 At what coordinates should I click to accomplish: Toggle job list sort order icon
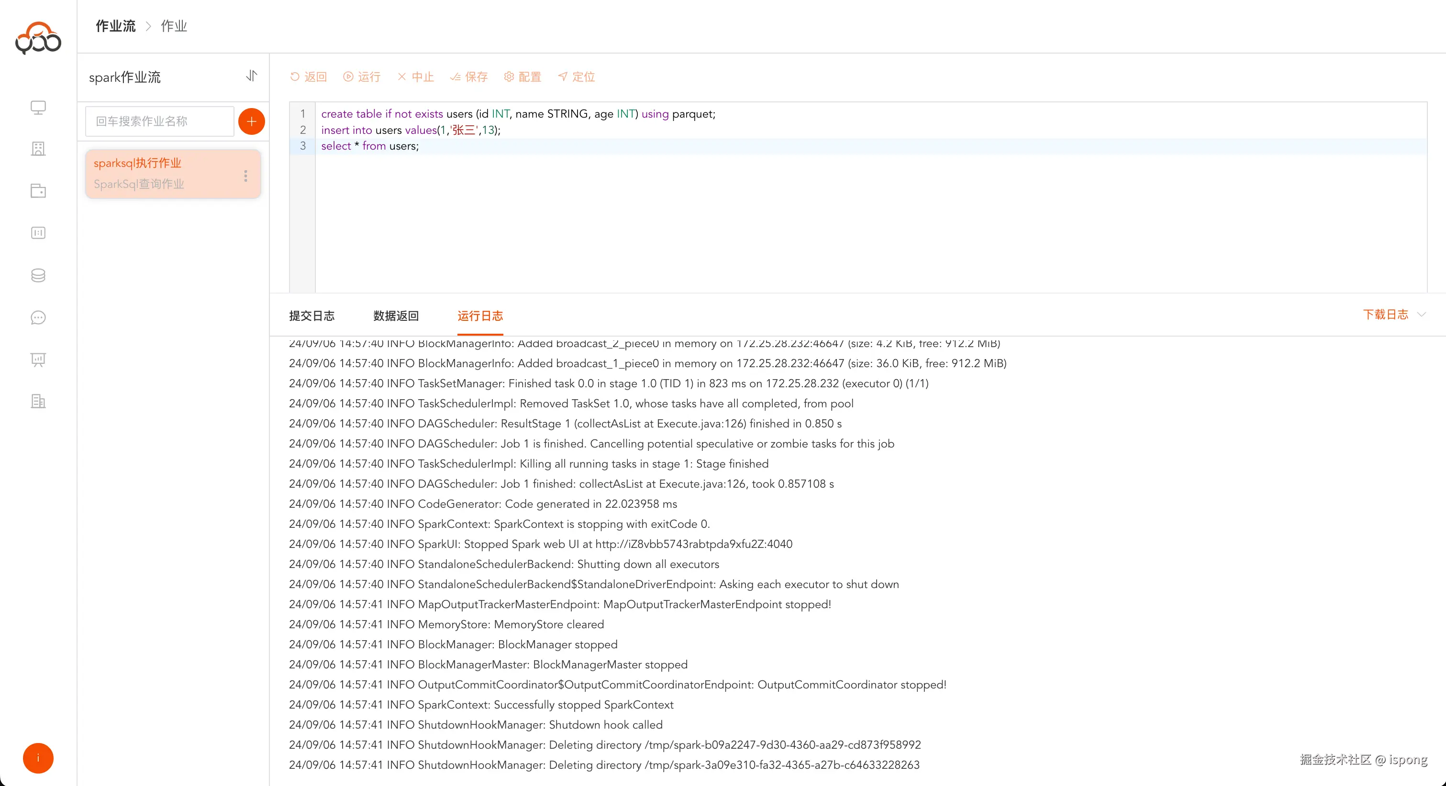[x=252, y=76]
